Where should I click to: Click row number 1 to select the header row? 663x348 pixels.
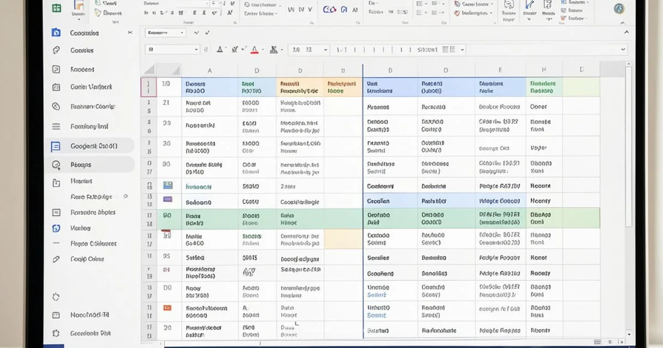148,86
